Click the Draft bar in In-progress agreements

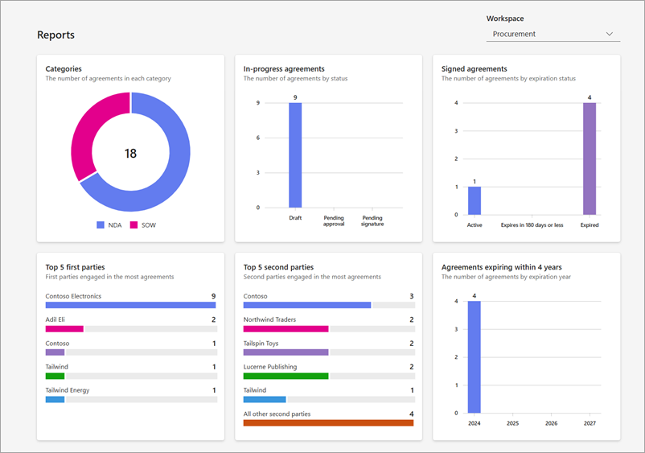295,155
